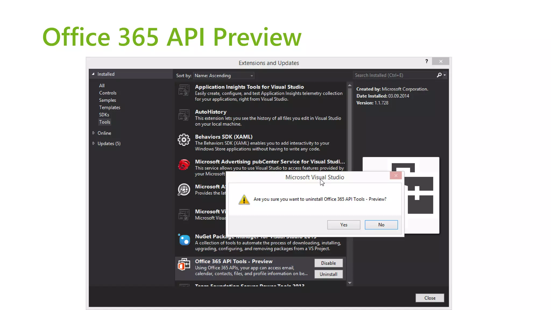The image size is (551, 310).
Task: Click the globe icon of the Microsoft A... extension
Action: [x=184, y=190]
